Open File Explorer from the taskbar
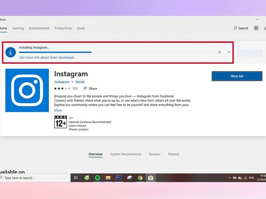The width and height of the screenshot is (266, 199). click(x=108, y=178)
